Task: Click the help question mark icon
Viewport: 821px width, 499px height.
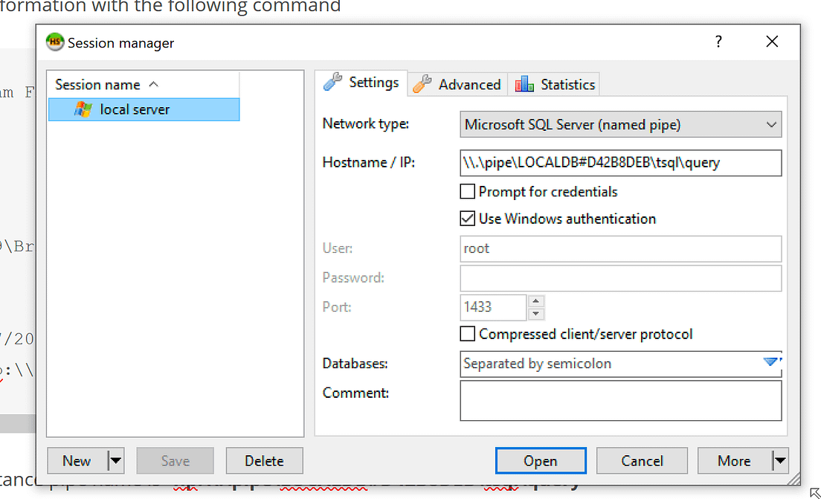Action: (x=718, y=42)
